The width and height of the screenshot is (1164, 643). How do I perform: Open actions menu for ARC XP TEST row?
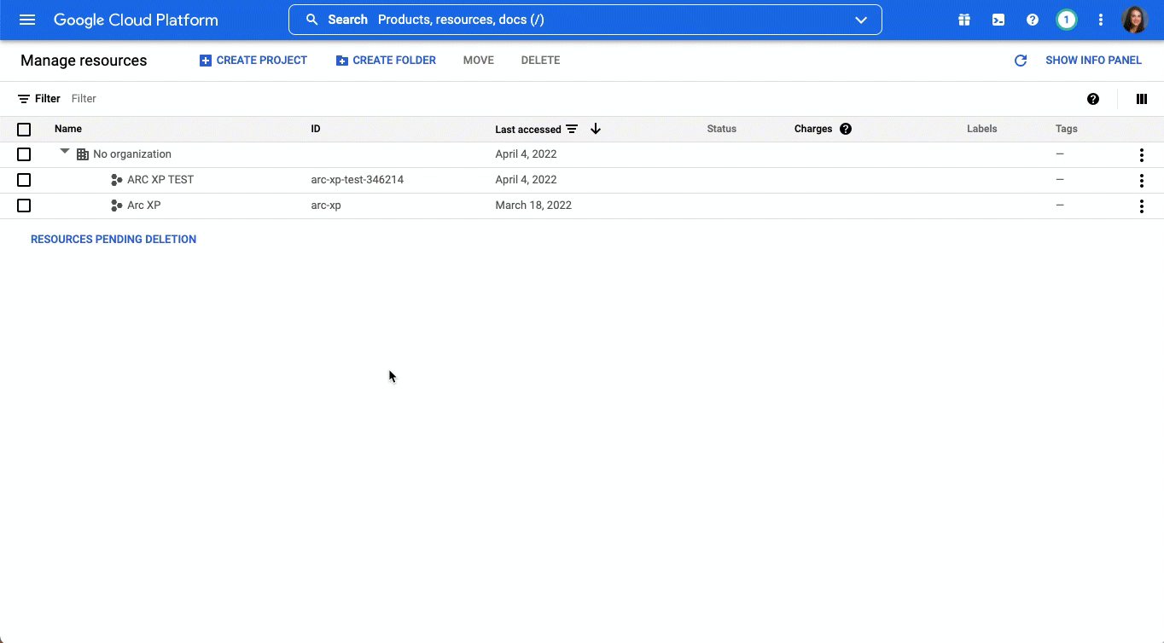1142,181
